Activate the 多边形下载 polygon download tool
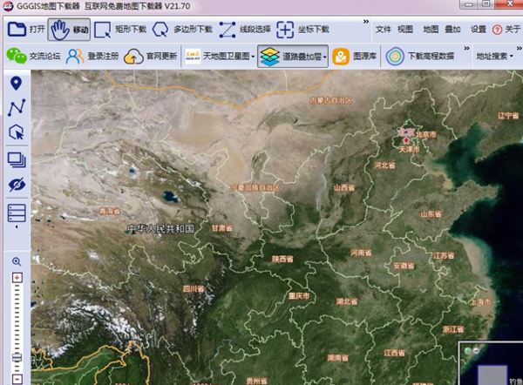Screen dimensions: 523x385 coord(182,29)
